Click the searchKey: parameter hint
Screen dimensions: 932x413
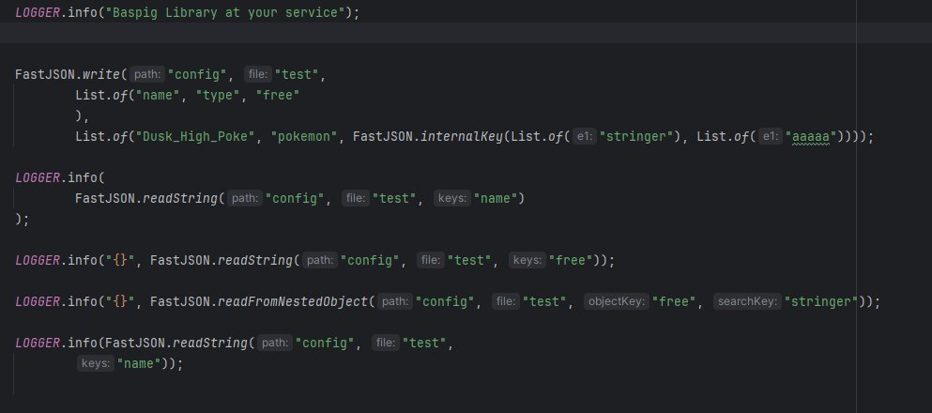point(747,302)
